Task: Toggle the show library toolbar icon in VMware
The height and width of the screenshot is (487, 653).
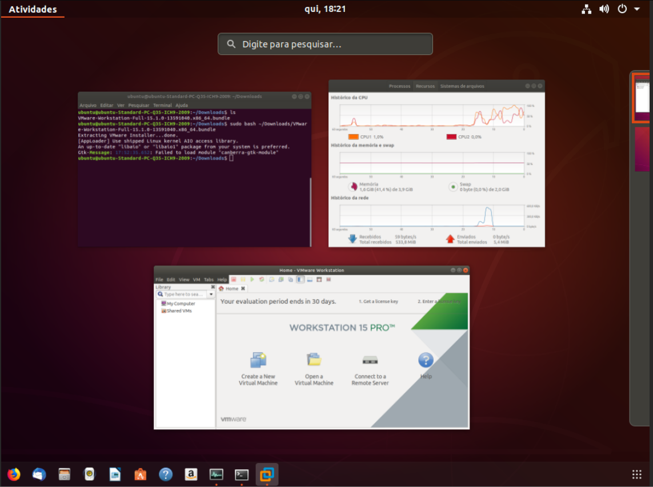Action: click(x=301, y=279)
